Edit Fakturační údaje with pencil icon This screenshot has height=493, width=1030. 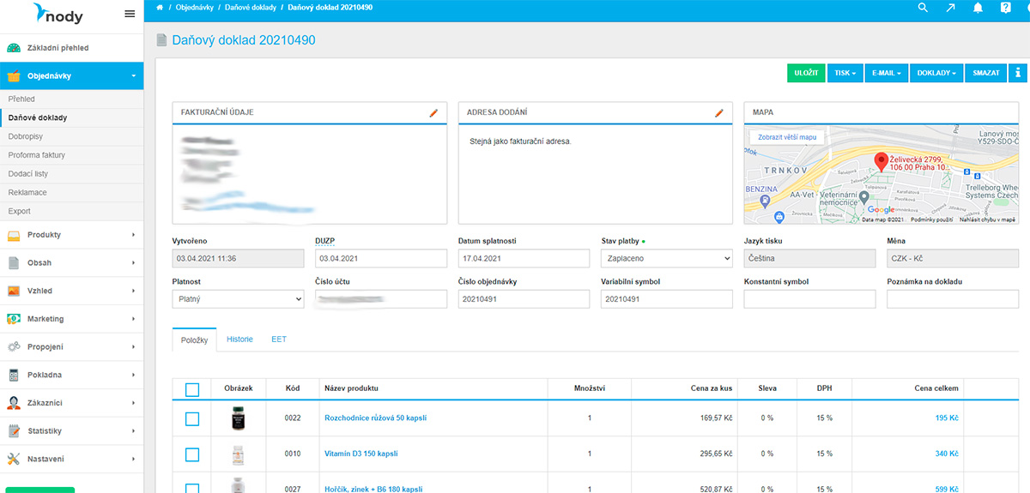point(433,112)
